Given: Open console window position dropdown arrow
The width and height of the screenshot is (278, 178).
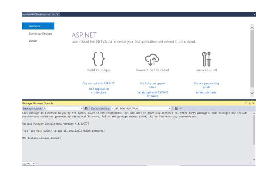Looking at the screenshot, I should [x=246, y=103].
